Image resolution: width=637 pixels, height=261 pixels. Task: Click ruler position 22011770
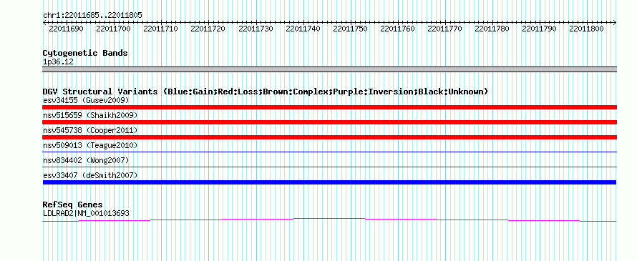click(445, 29)
